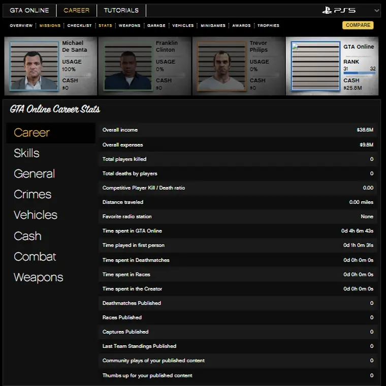
Task: Click the Races Published row
Action: pos(238,317)
